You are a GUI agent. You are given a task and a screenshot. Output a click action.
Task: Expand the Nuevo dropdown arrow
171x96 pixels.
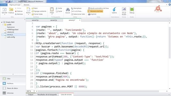(x=28, y=14)
